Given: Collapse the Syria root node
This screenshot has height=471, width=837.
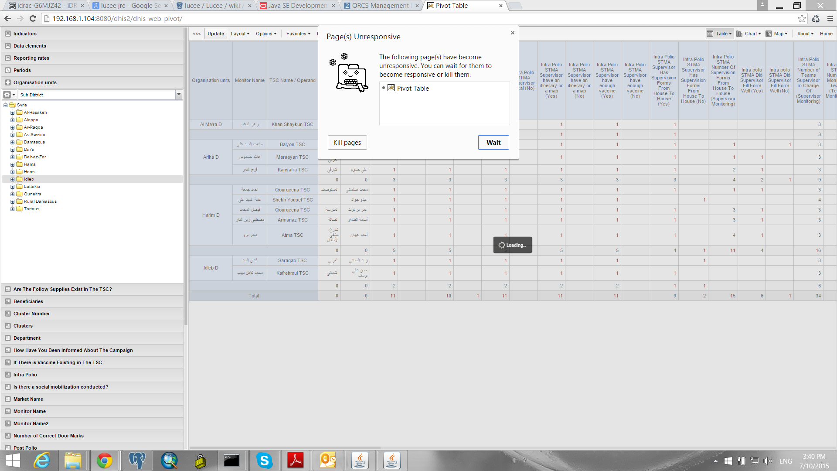Looking at the screenshot, I should coord(6,105).
